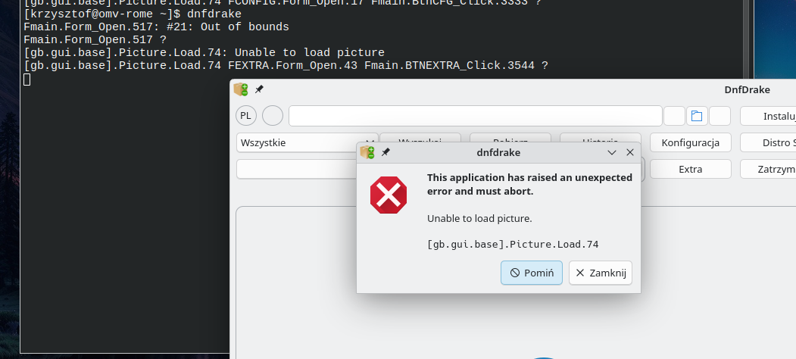The height and width of the screenshot is (359, 796).
Task: Click the Zatrzymaj button in DnfDrake
Action: (x=768, y=169)
